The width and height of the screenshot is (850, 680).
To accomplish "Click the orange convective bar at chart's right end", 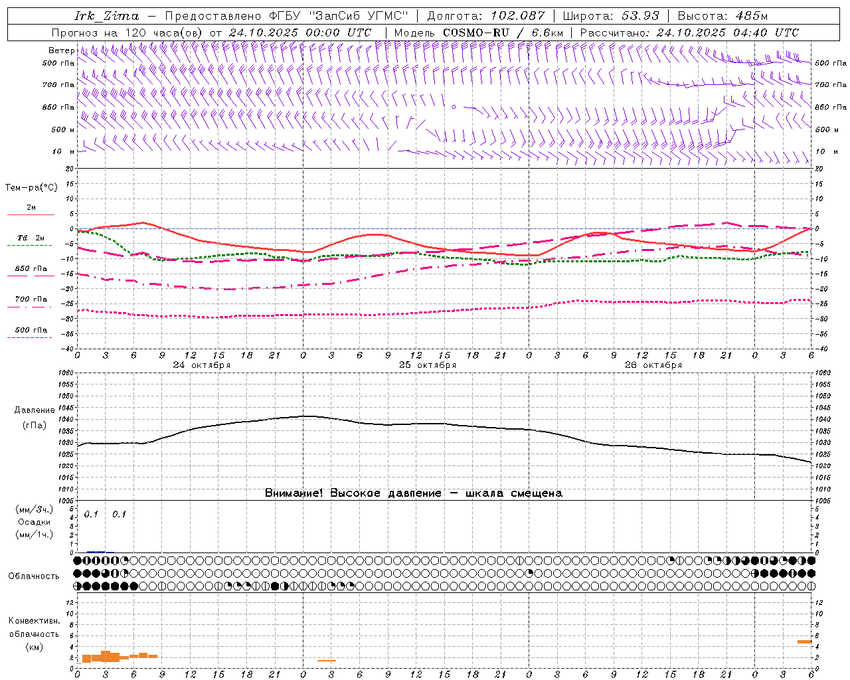I will pos(805,641).
